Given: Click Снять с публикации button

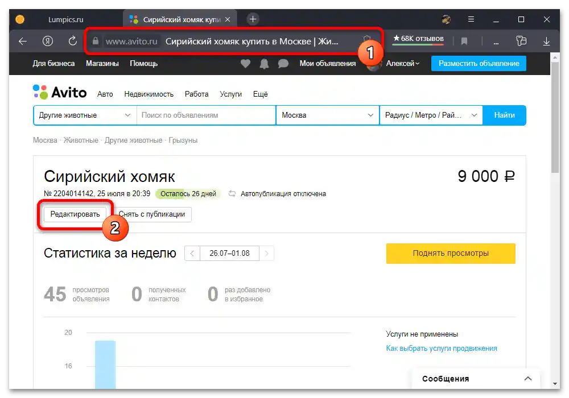Looking at the screenshot, I should (x=152, y=214).
